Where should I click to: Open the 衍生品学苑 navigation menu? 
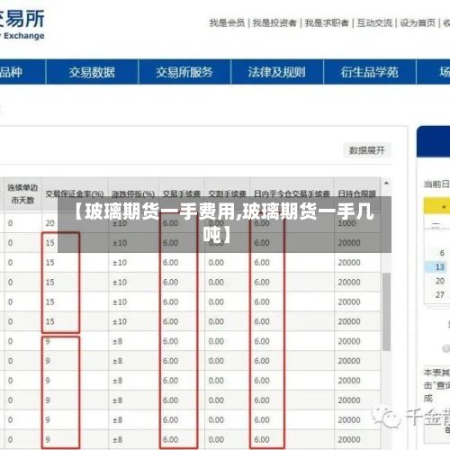tap(370, 72)
